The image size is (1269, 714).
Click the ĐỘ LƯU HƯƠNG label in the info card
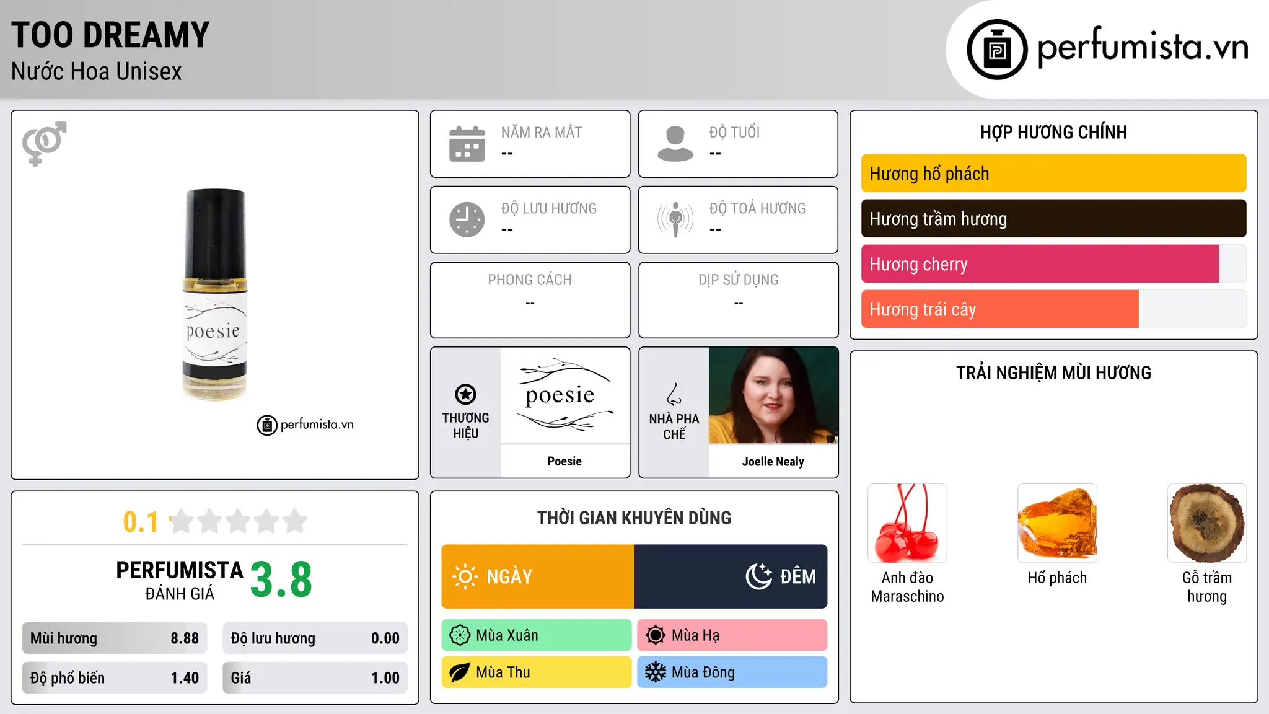pos(548,209)
